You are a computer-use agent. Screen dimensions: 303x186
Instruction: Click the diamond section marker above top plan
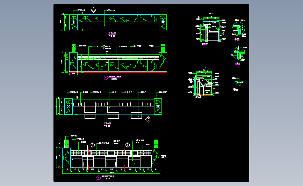pyautogui.click(x=94, y=9)
